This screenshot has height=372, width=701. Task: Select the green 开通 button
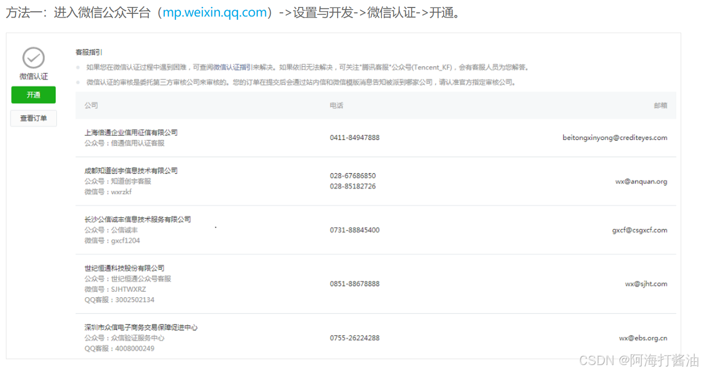click(x=33, y=95)
